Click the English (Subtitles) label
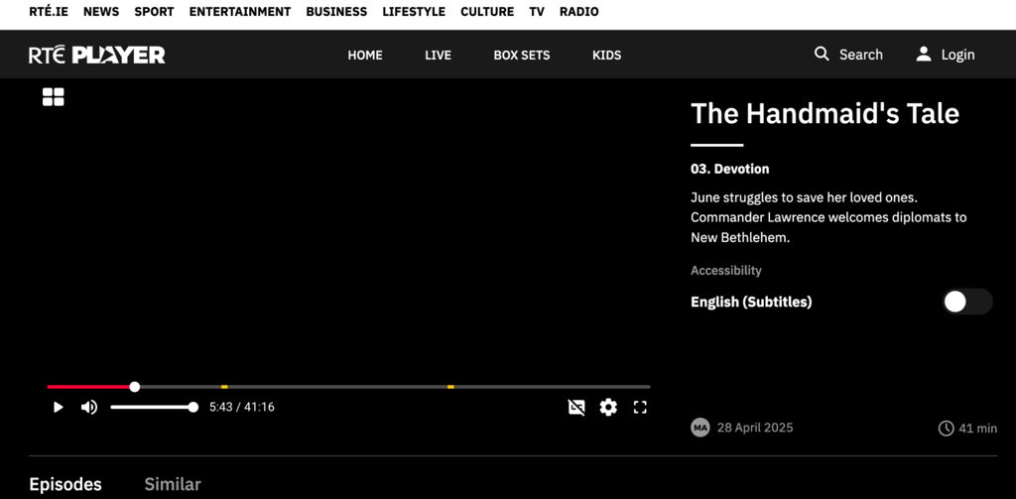The image size is (1016, 499). tap(751, 302)
